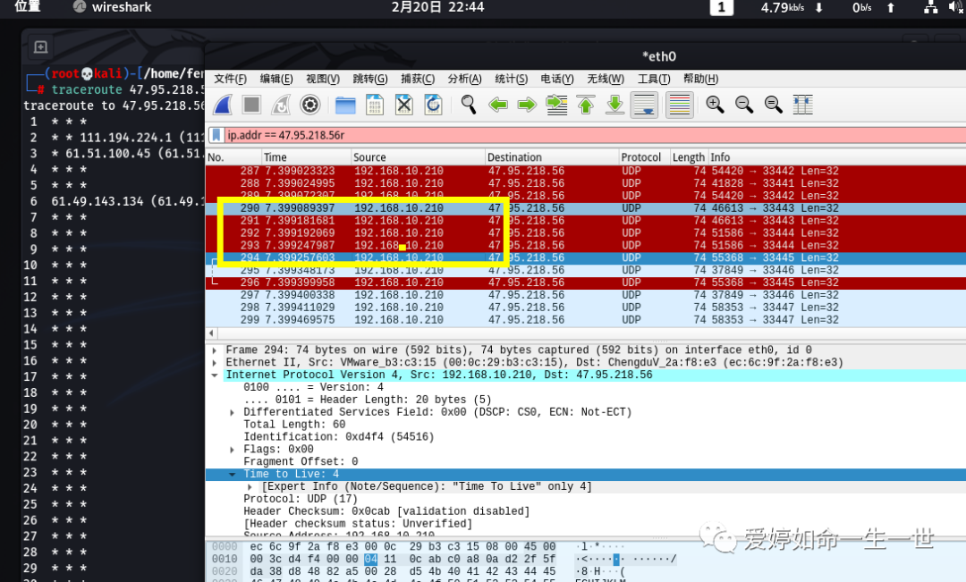Select the Protocol: UDP (17) line
Screen dimensions: 966x582
click(300, 499)
